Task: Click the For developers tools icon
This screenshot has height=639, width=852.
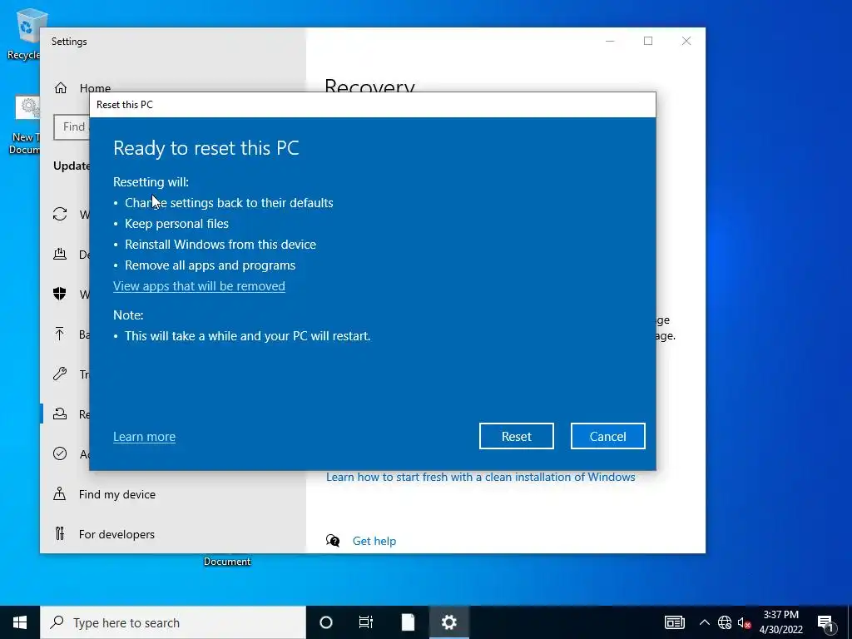Action: coord(60,533)
